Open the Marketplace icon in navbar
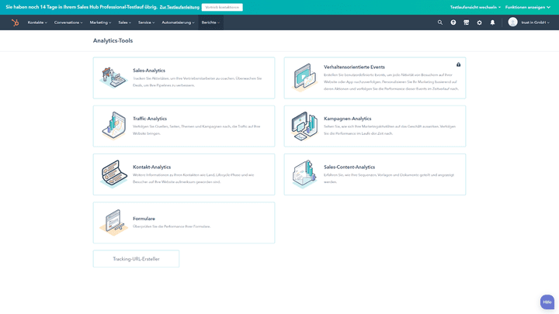The height and width of the screenshot is (314, 559). 466,22
